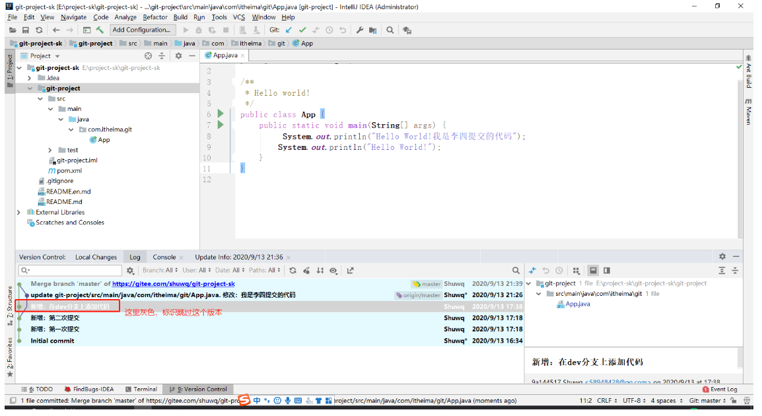Screen dimensions: 762x416
Task: Open the Branch: All filter dropdown
Action: point(160,270)
